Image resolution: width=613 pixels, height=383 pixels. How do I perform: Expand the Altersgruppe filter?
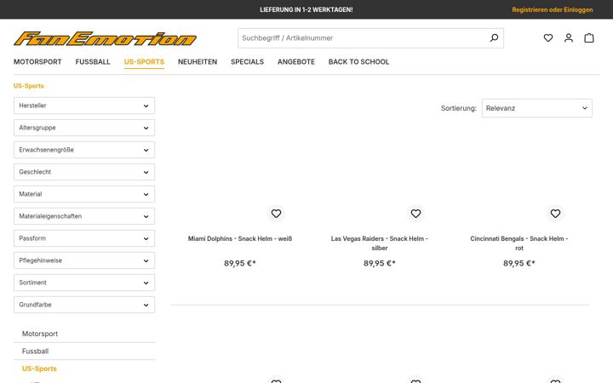tap(84, 128)
